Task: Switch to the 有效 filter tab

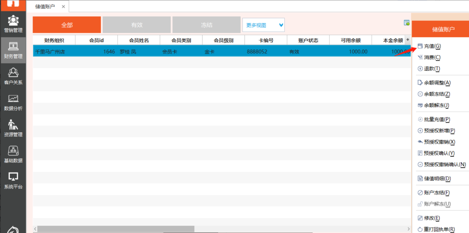Action: tap(137, 25)
